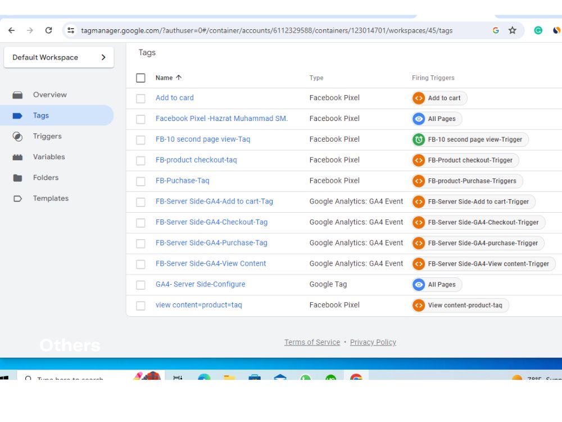562x422 pixels.
Task: Open FB-Server Side-GA4-Purchase-Tag
Action: (x=211, y=243)
